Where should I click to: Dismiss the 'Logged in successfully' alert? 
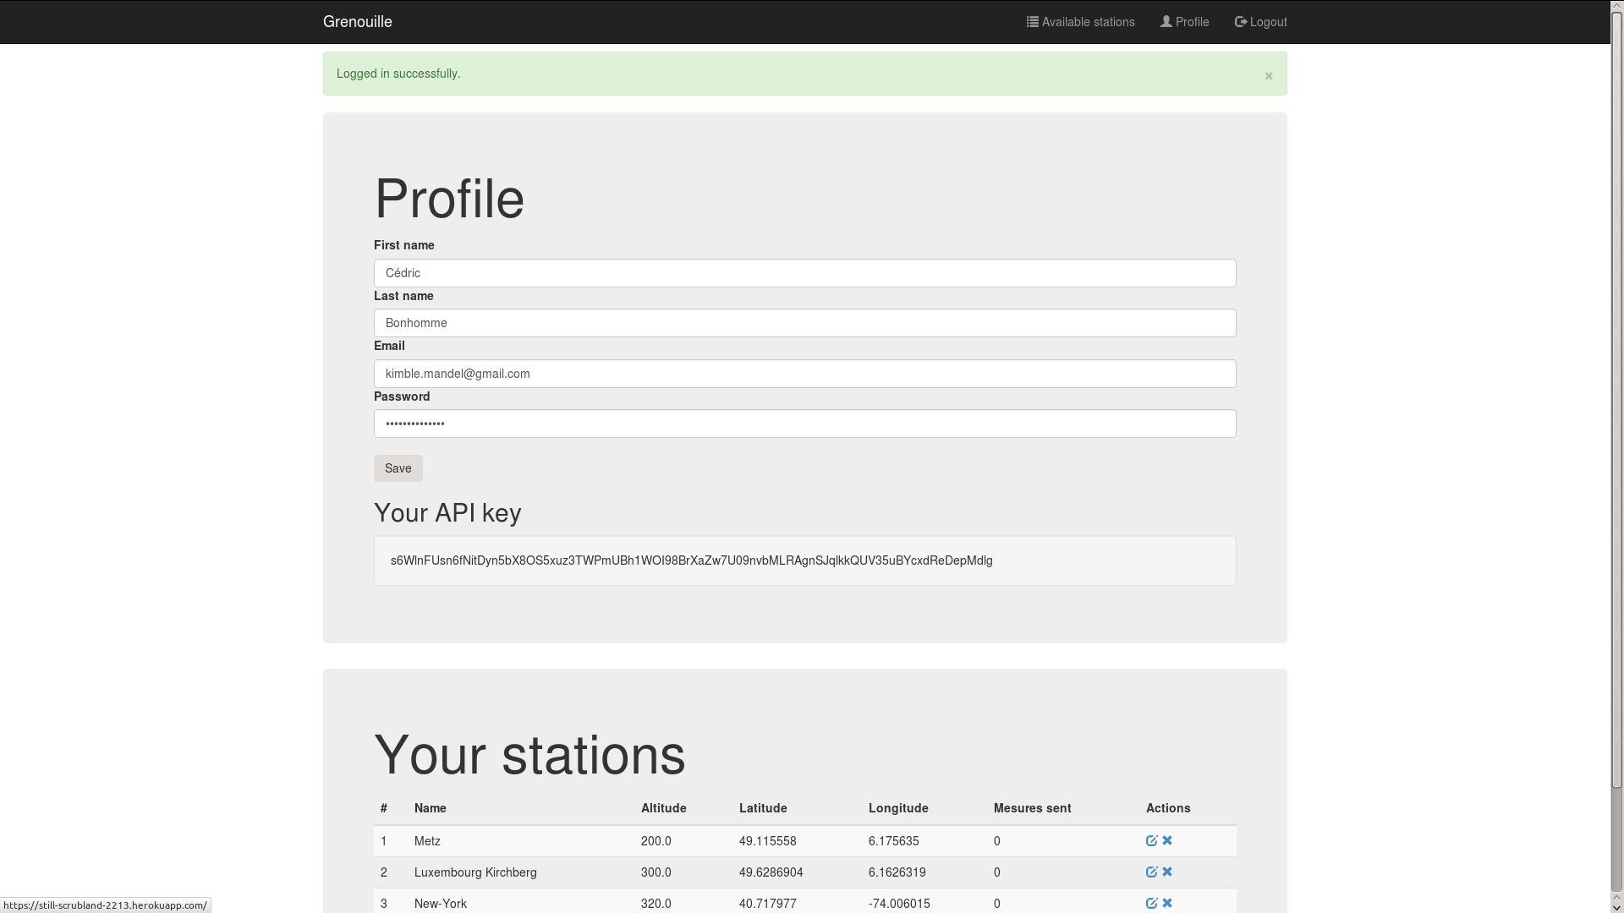pos(1268,76)
